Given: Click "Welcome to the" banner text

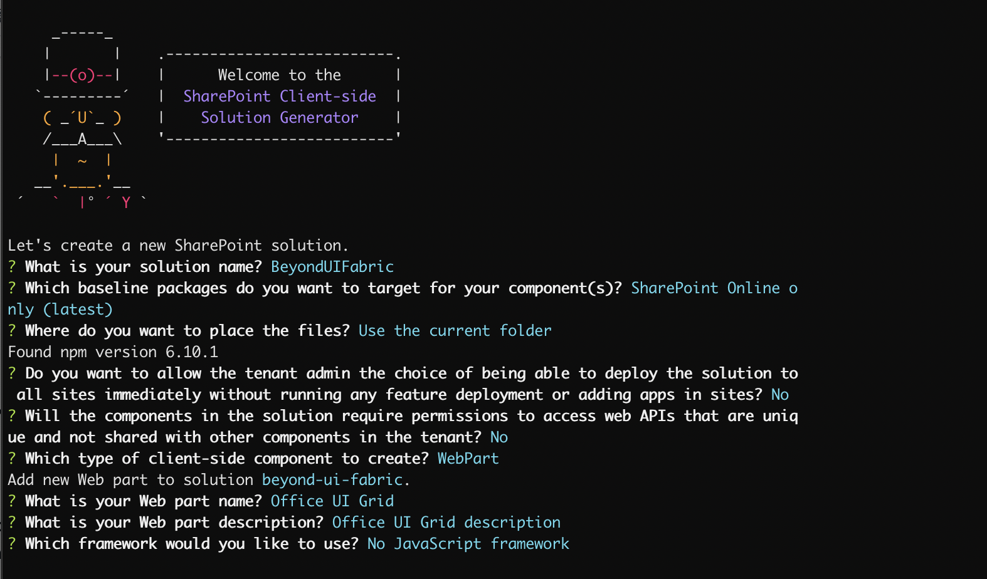Looking at the screenshot, I should pyautogui.click(x=280, y=75).
